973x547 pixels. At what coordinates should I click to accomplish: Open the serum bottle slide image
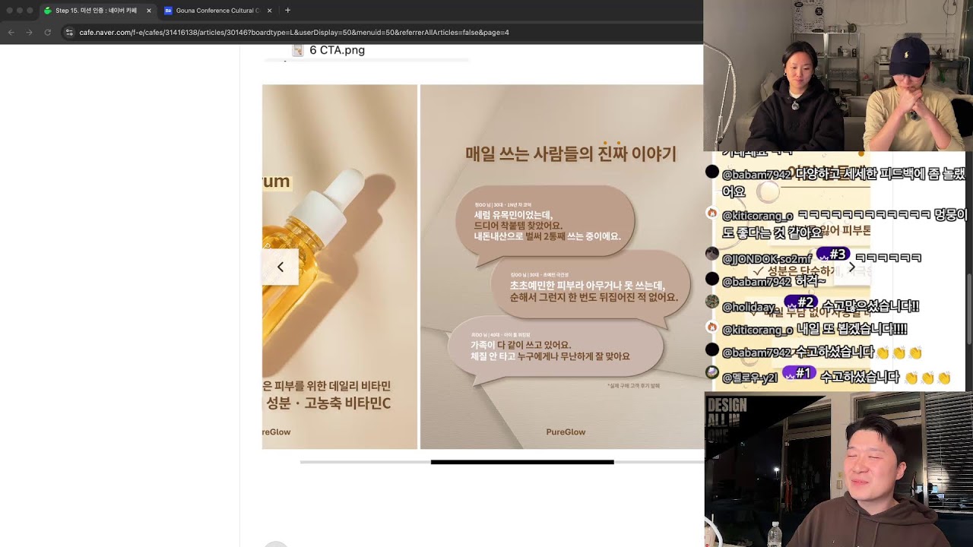340,267
